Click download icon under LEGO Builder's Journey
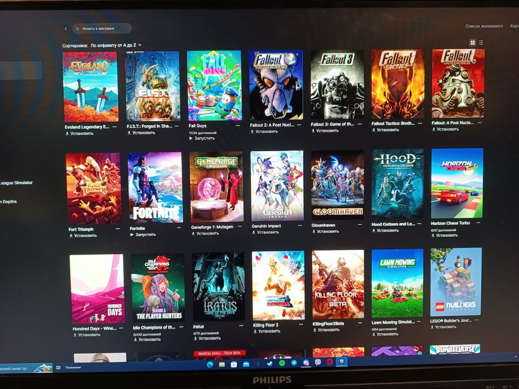519x389 pixels. click(432, 327)
